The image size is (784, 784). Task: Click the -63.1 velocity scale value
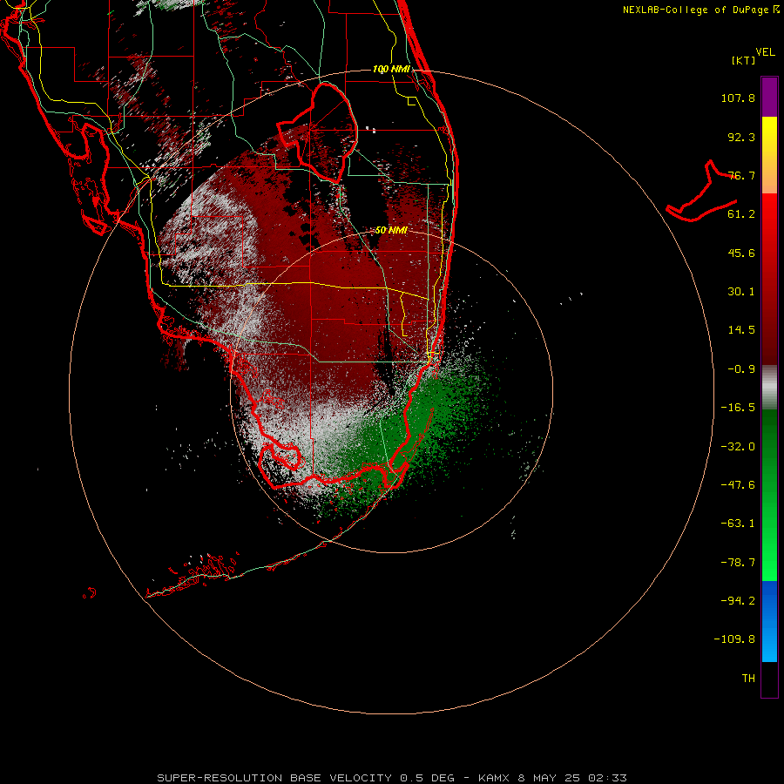coord(738,524)
